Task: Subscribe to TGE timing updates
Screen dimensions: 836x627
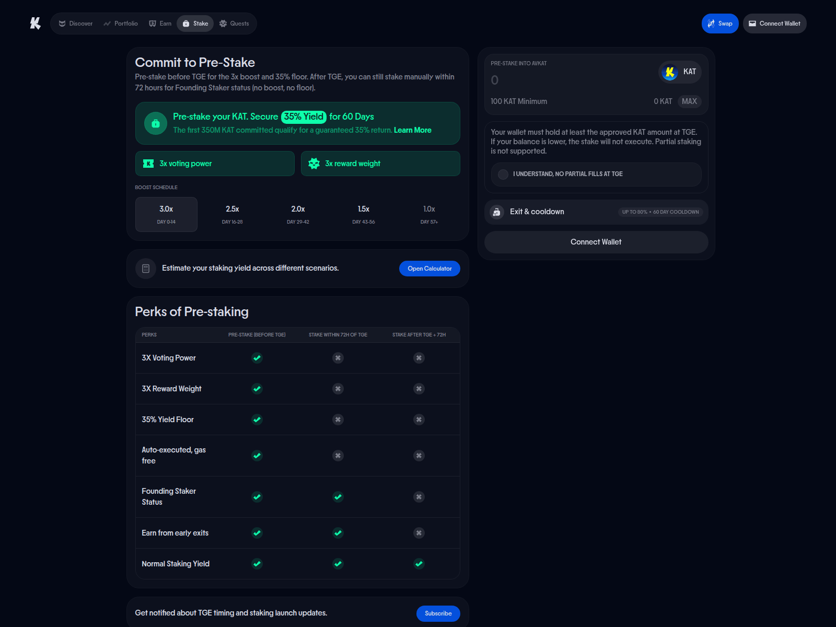Action: (438, 613)
